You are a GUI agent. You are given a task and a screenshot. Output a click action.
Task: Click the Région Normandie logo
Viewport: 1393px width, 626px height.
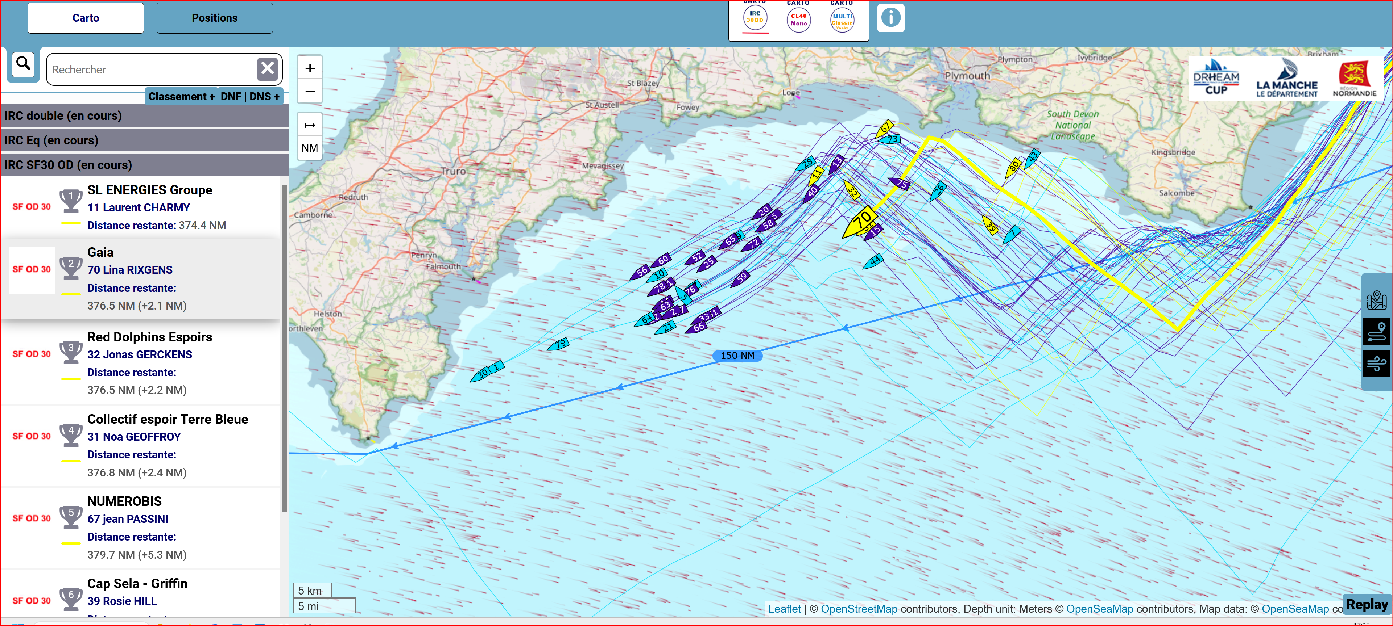(x=1354, y=79)
